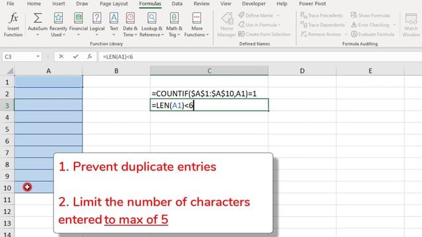Select column C header
Screen dimensions: 422x237
point(209,70)
